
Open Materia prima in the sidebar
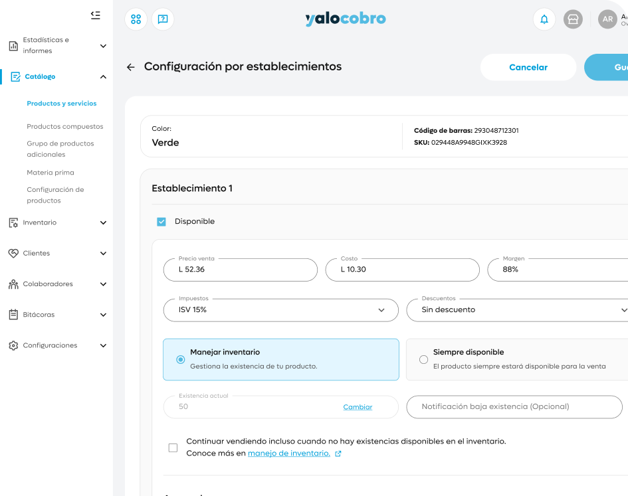coord(51,173)
